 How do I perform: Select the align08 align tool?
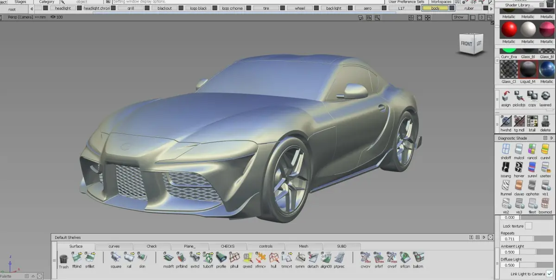click(326, 259)
